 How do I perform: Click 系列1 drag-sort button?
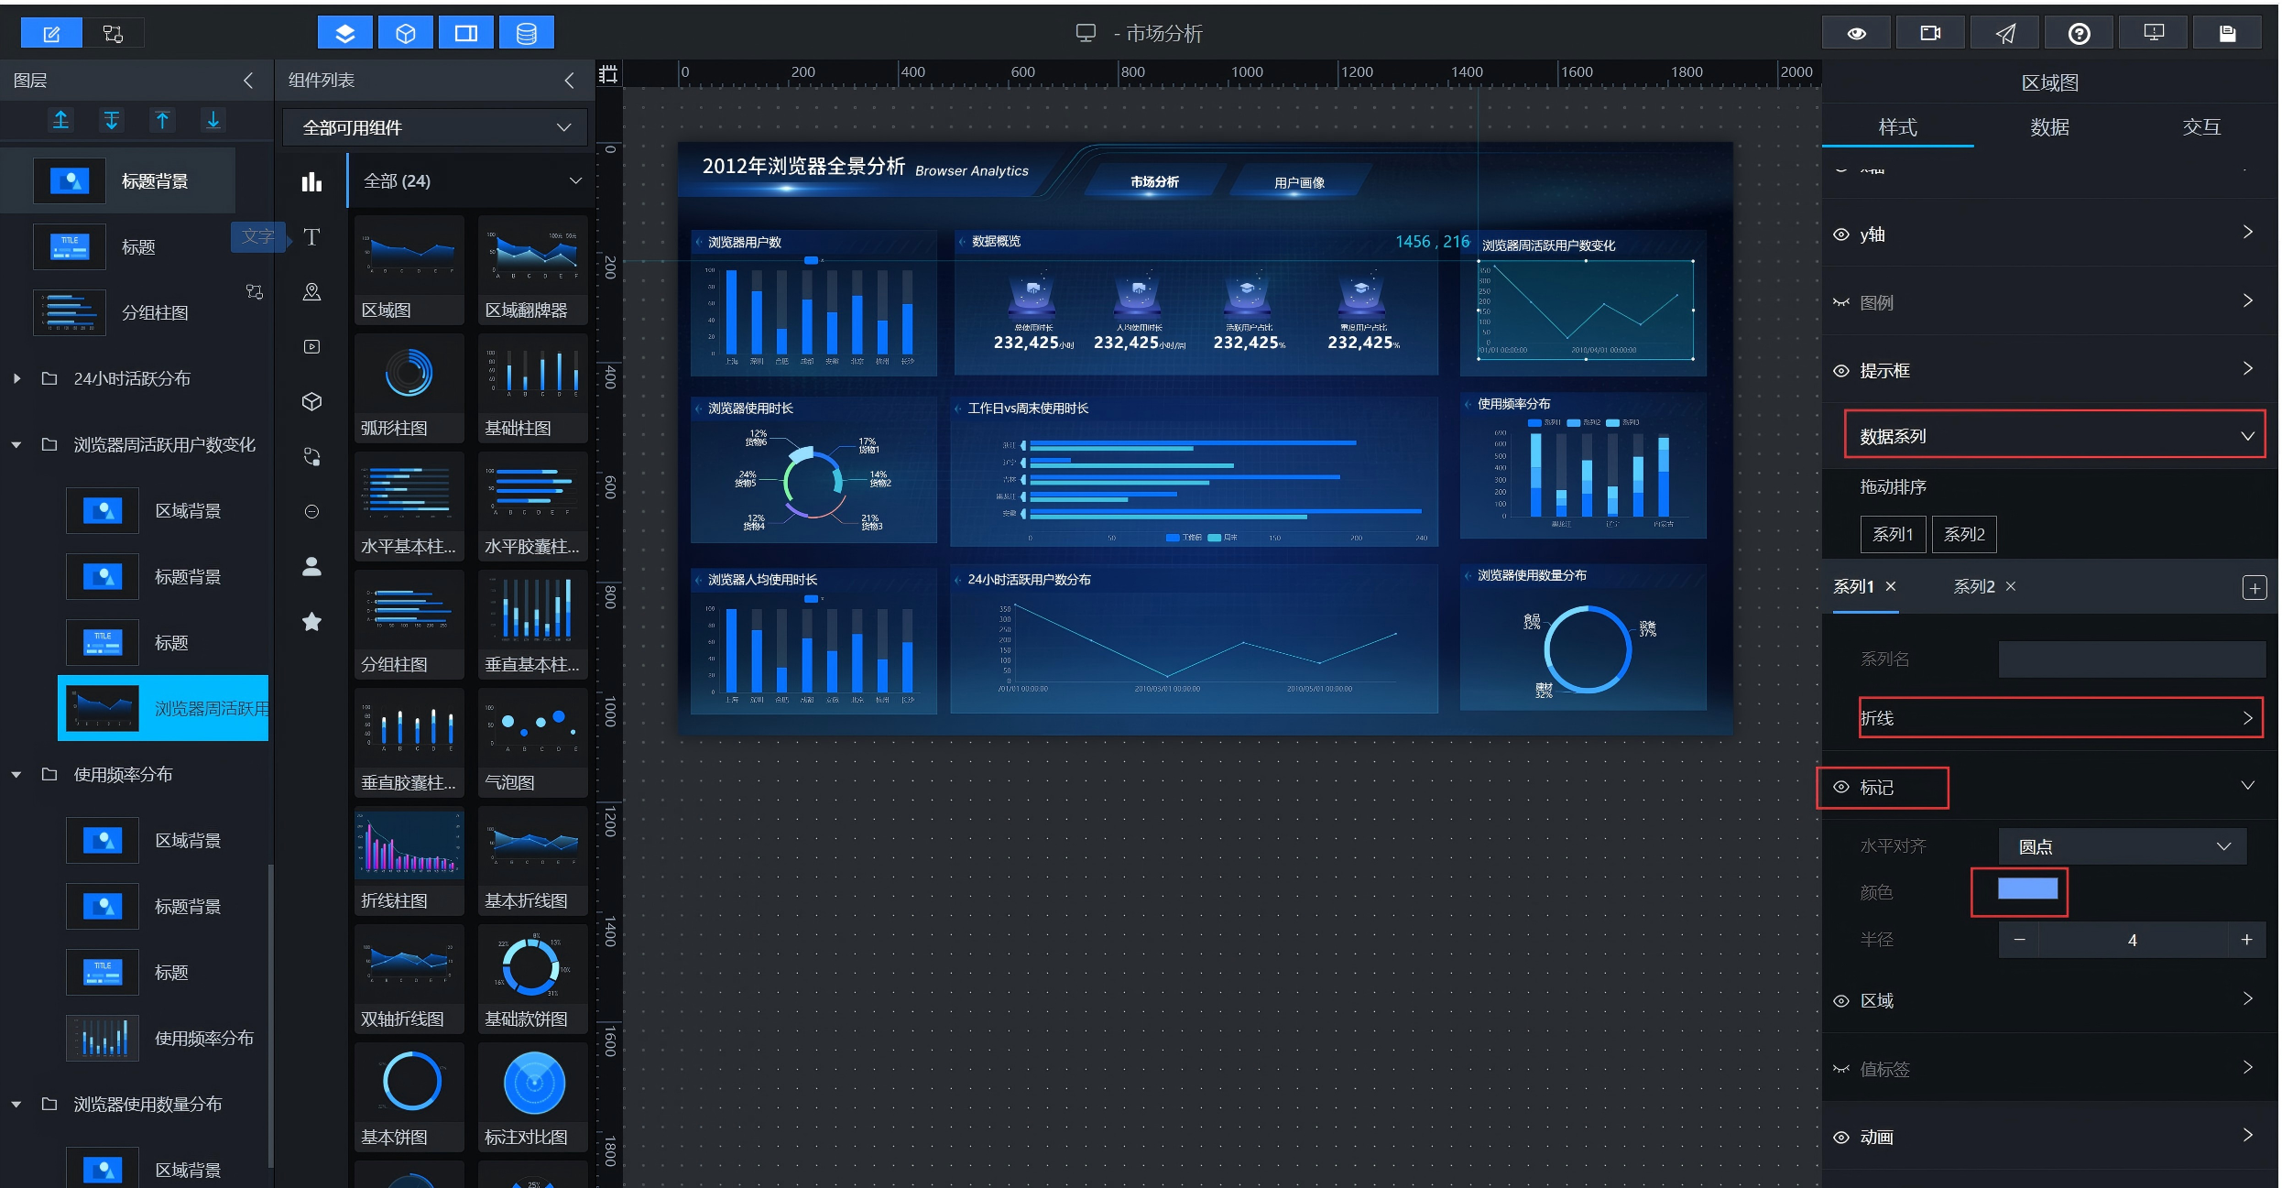tap(1893, 534)
